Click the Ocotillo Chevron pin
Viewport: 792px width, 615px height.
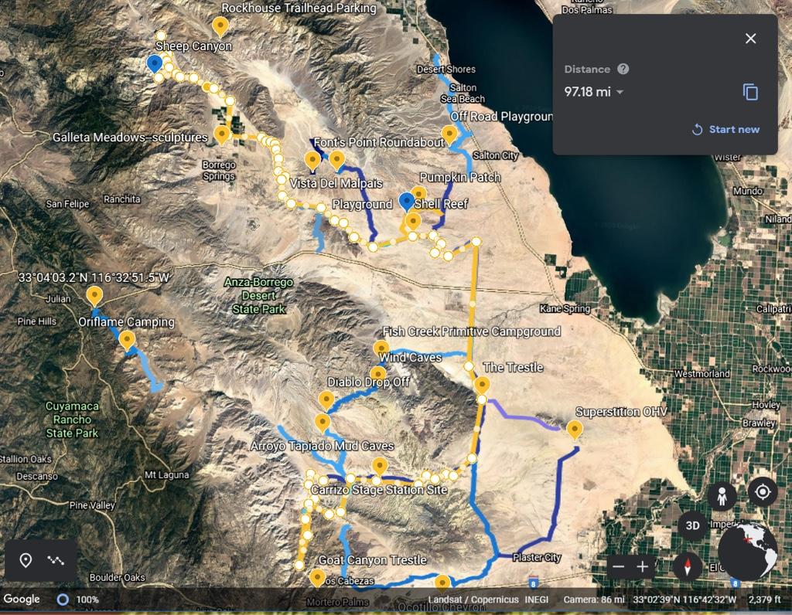coord(442,584)
